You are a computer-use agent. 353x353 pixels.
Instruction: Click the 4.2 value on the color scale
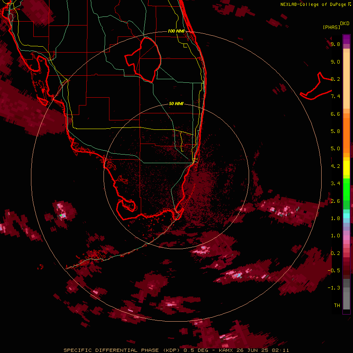pyautogui.click(x=335, y=166)
